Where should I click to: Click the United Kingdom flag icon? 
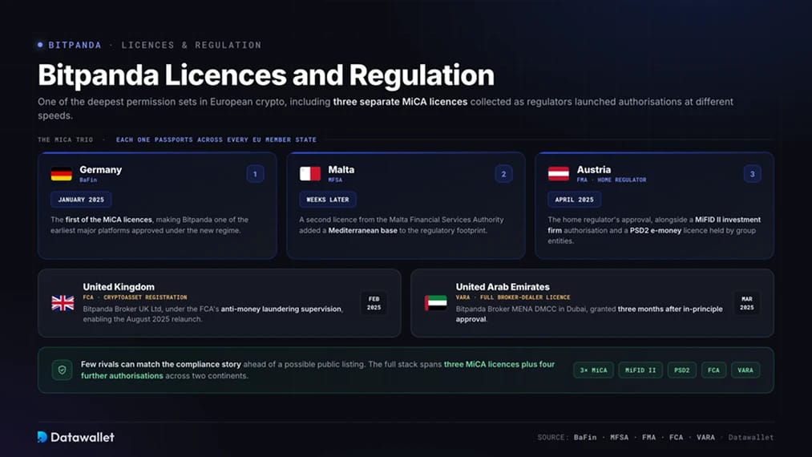[63, 302]
